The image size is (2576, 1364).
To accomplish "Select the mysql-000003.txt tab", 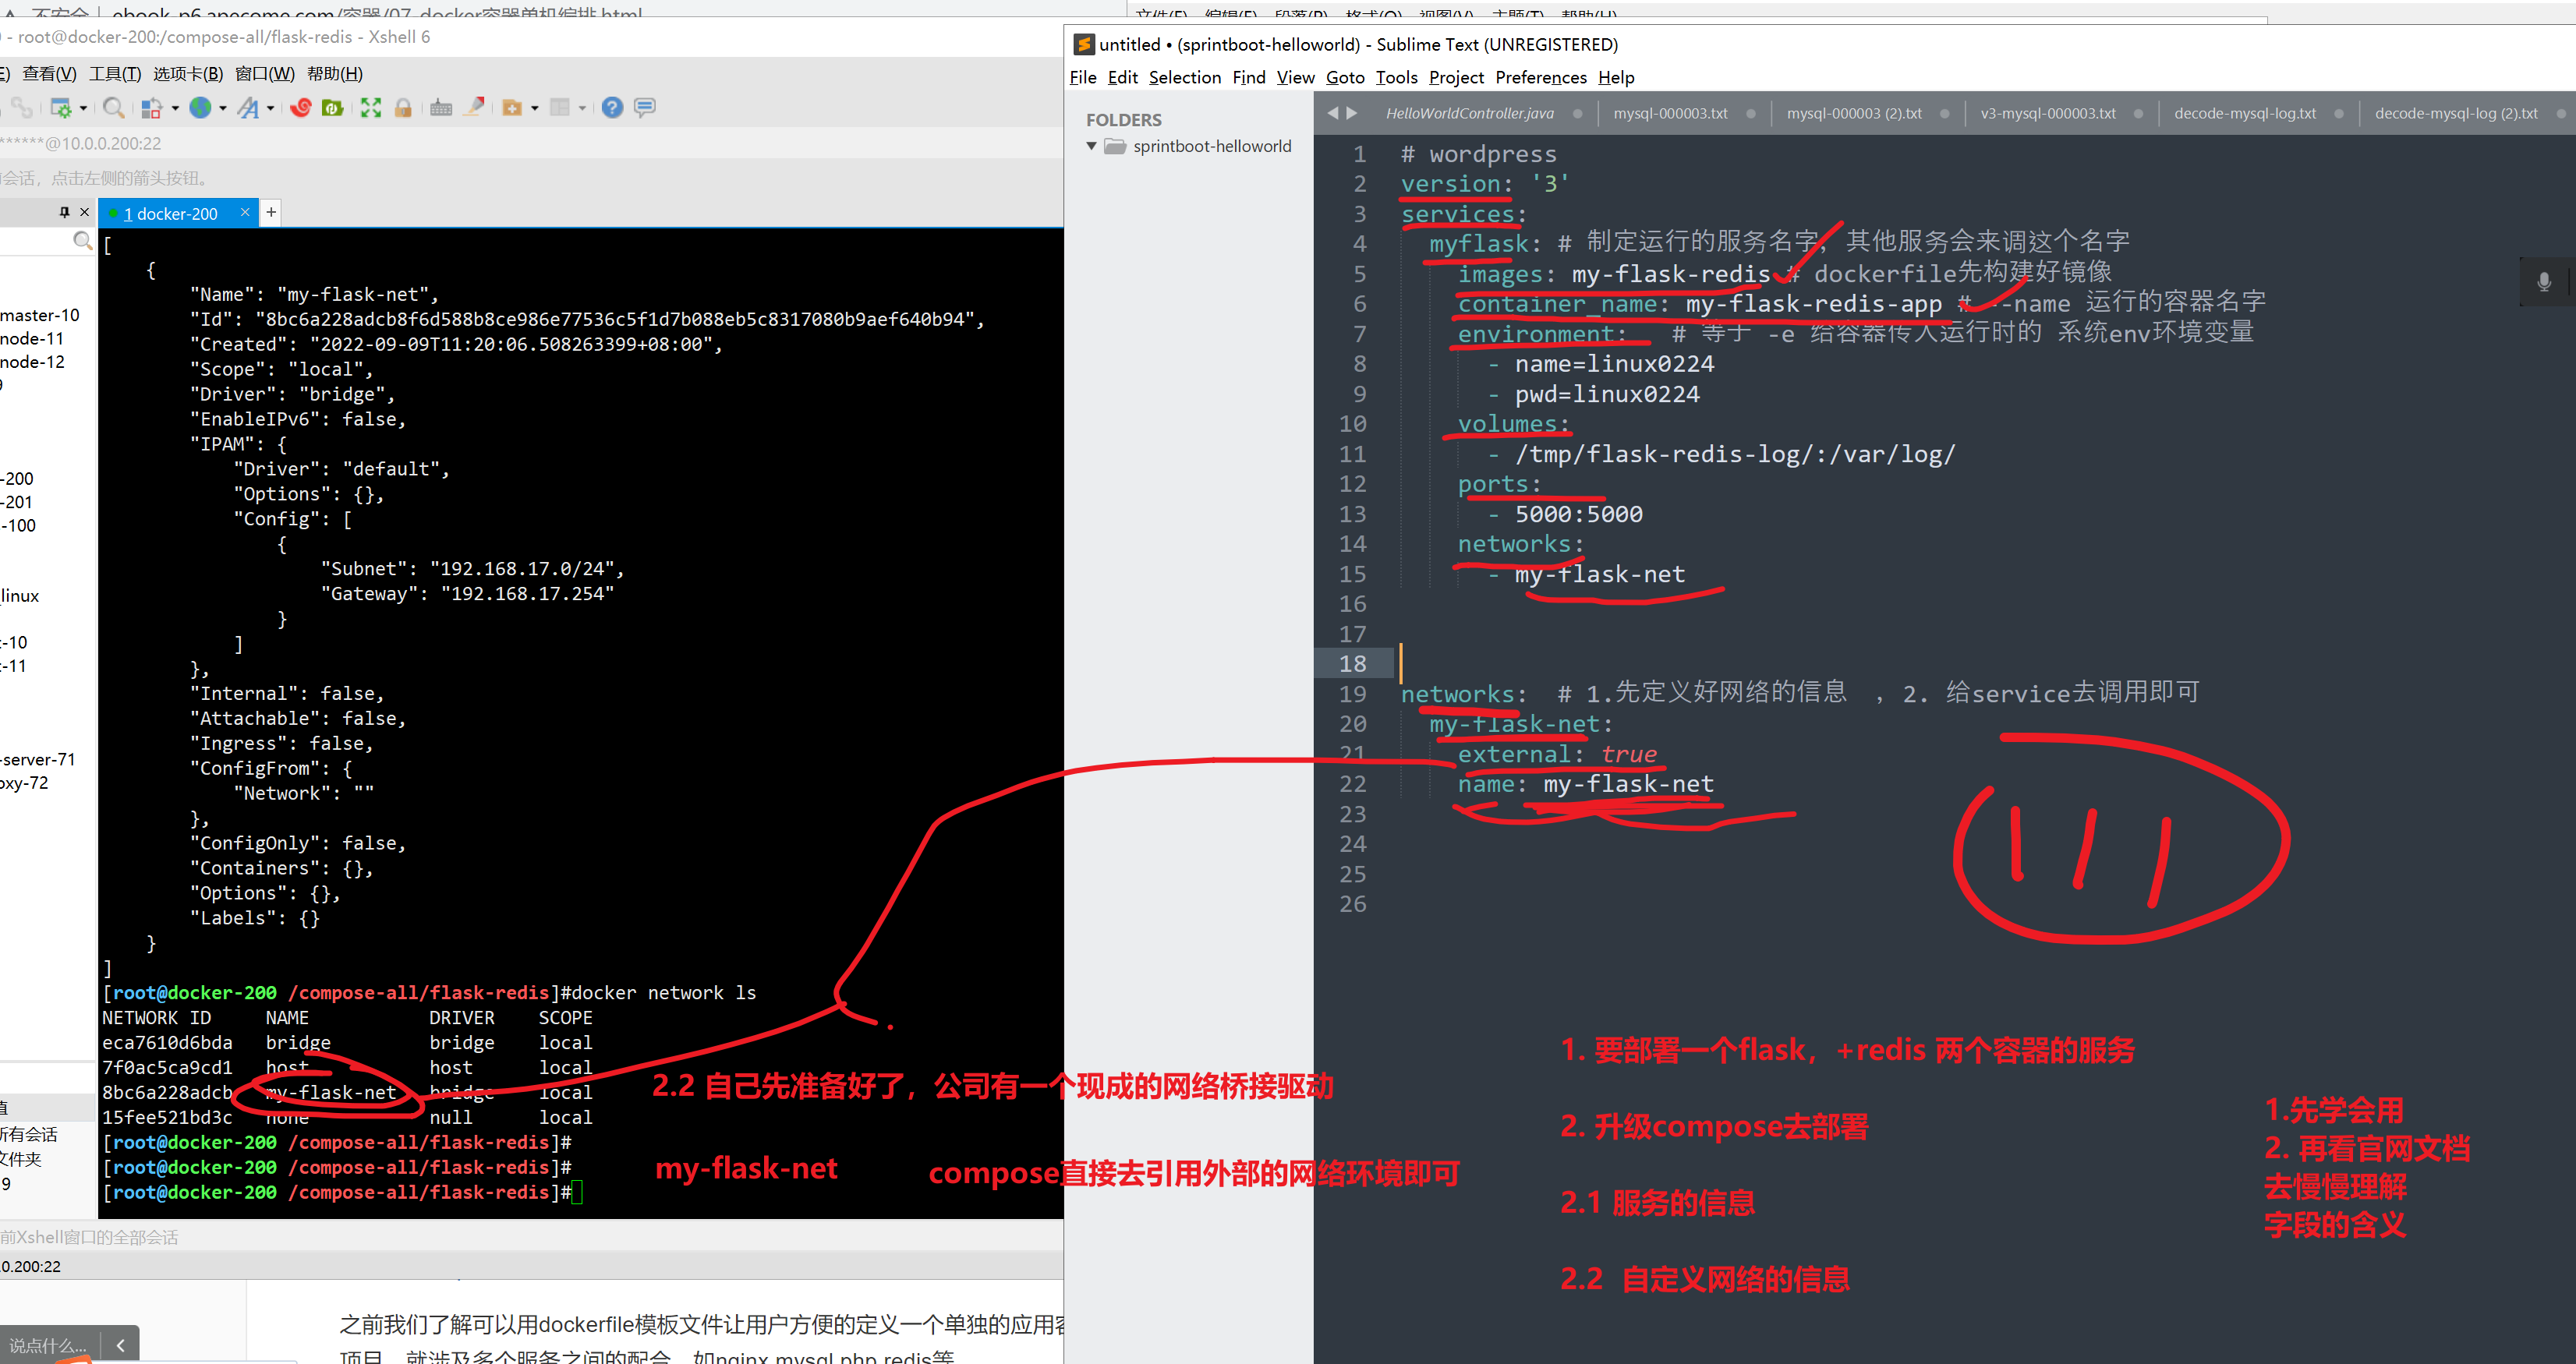I will point(1670,114).
